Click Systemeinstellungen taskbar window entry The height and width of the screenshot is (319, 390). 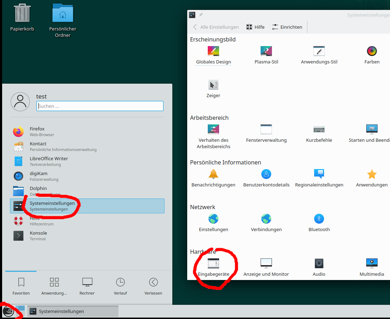coord(73,311)
